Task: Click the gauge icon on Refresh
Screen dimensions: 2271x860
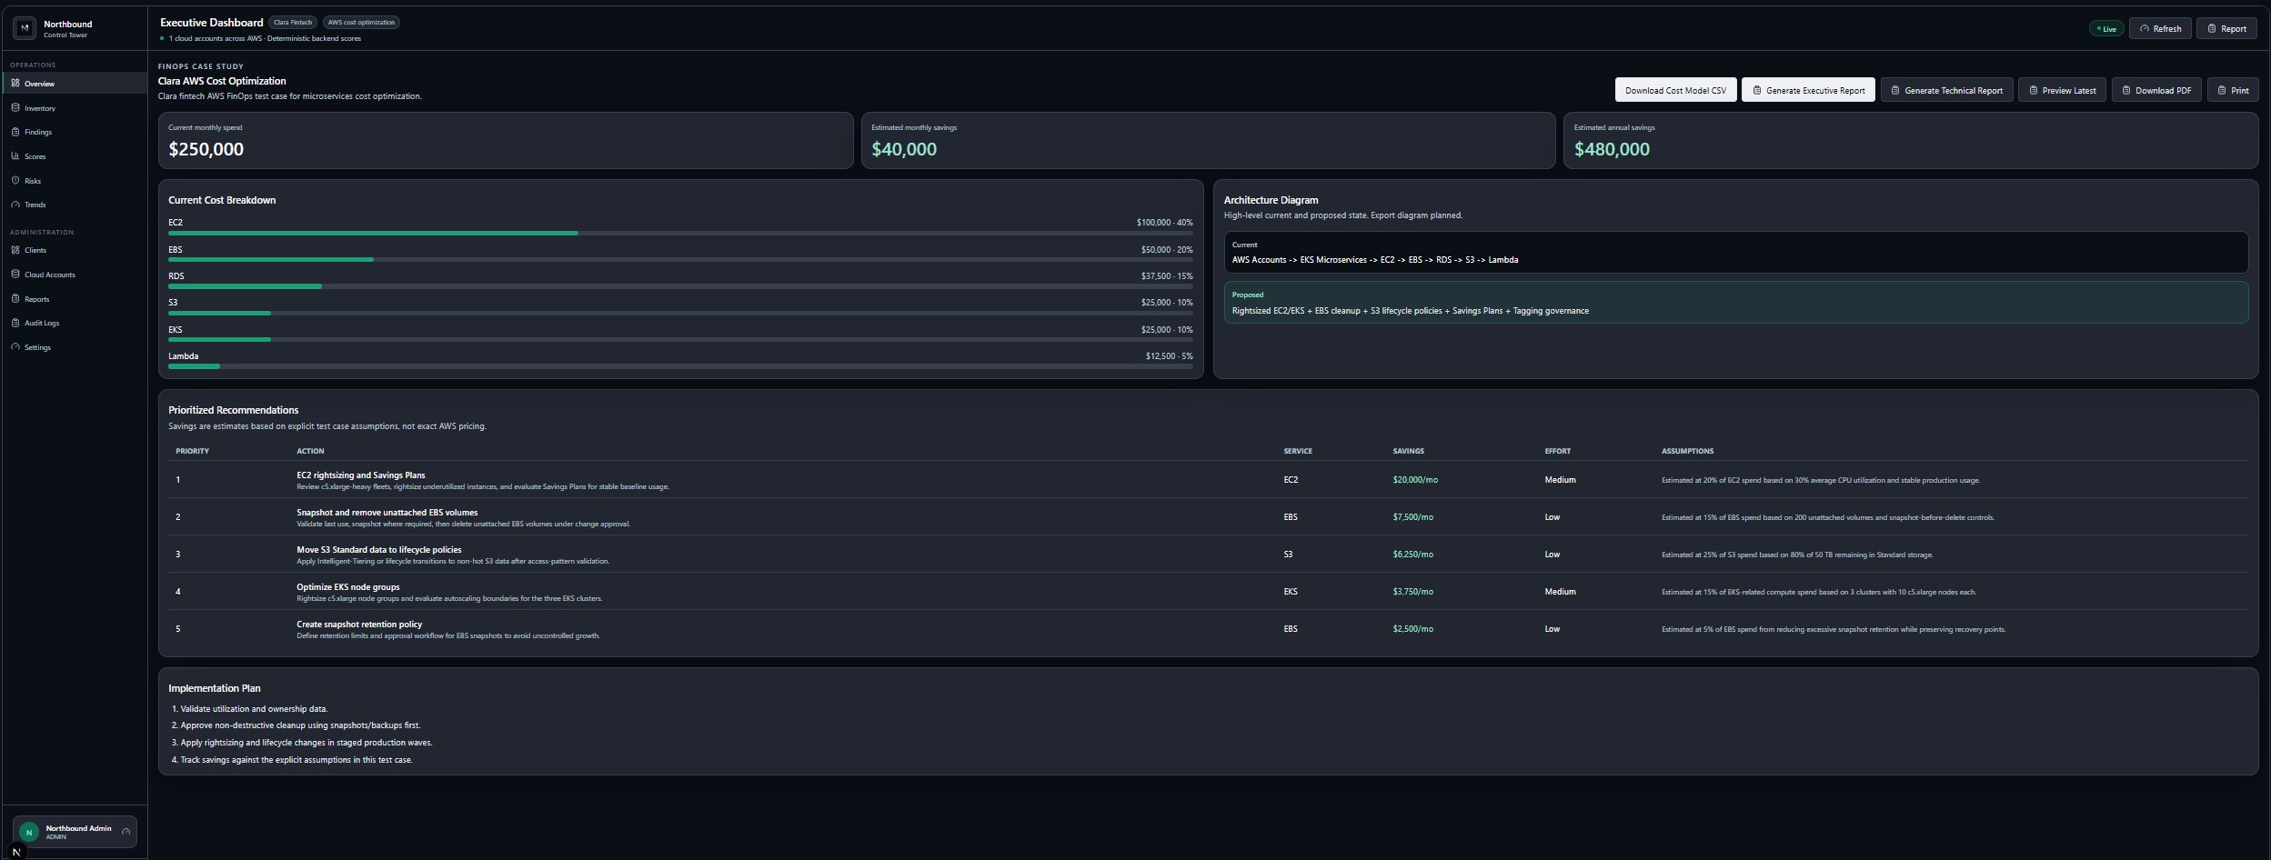Action: click(x=2145, y=28)
